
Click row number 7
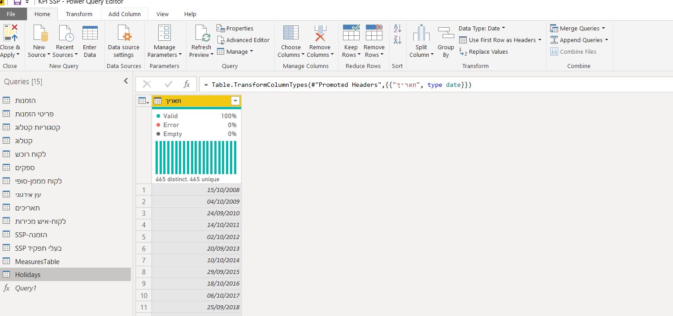point(144,260)
